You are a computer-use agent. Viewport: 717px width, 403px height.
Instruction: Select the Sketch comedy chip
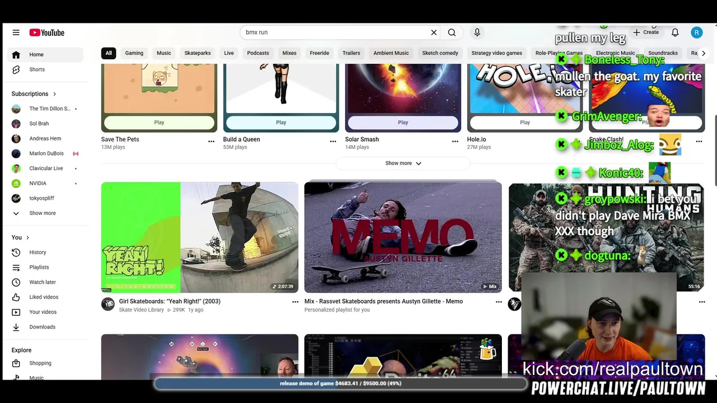440,53
